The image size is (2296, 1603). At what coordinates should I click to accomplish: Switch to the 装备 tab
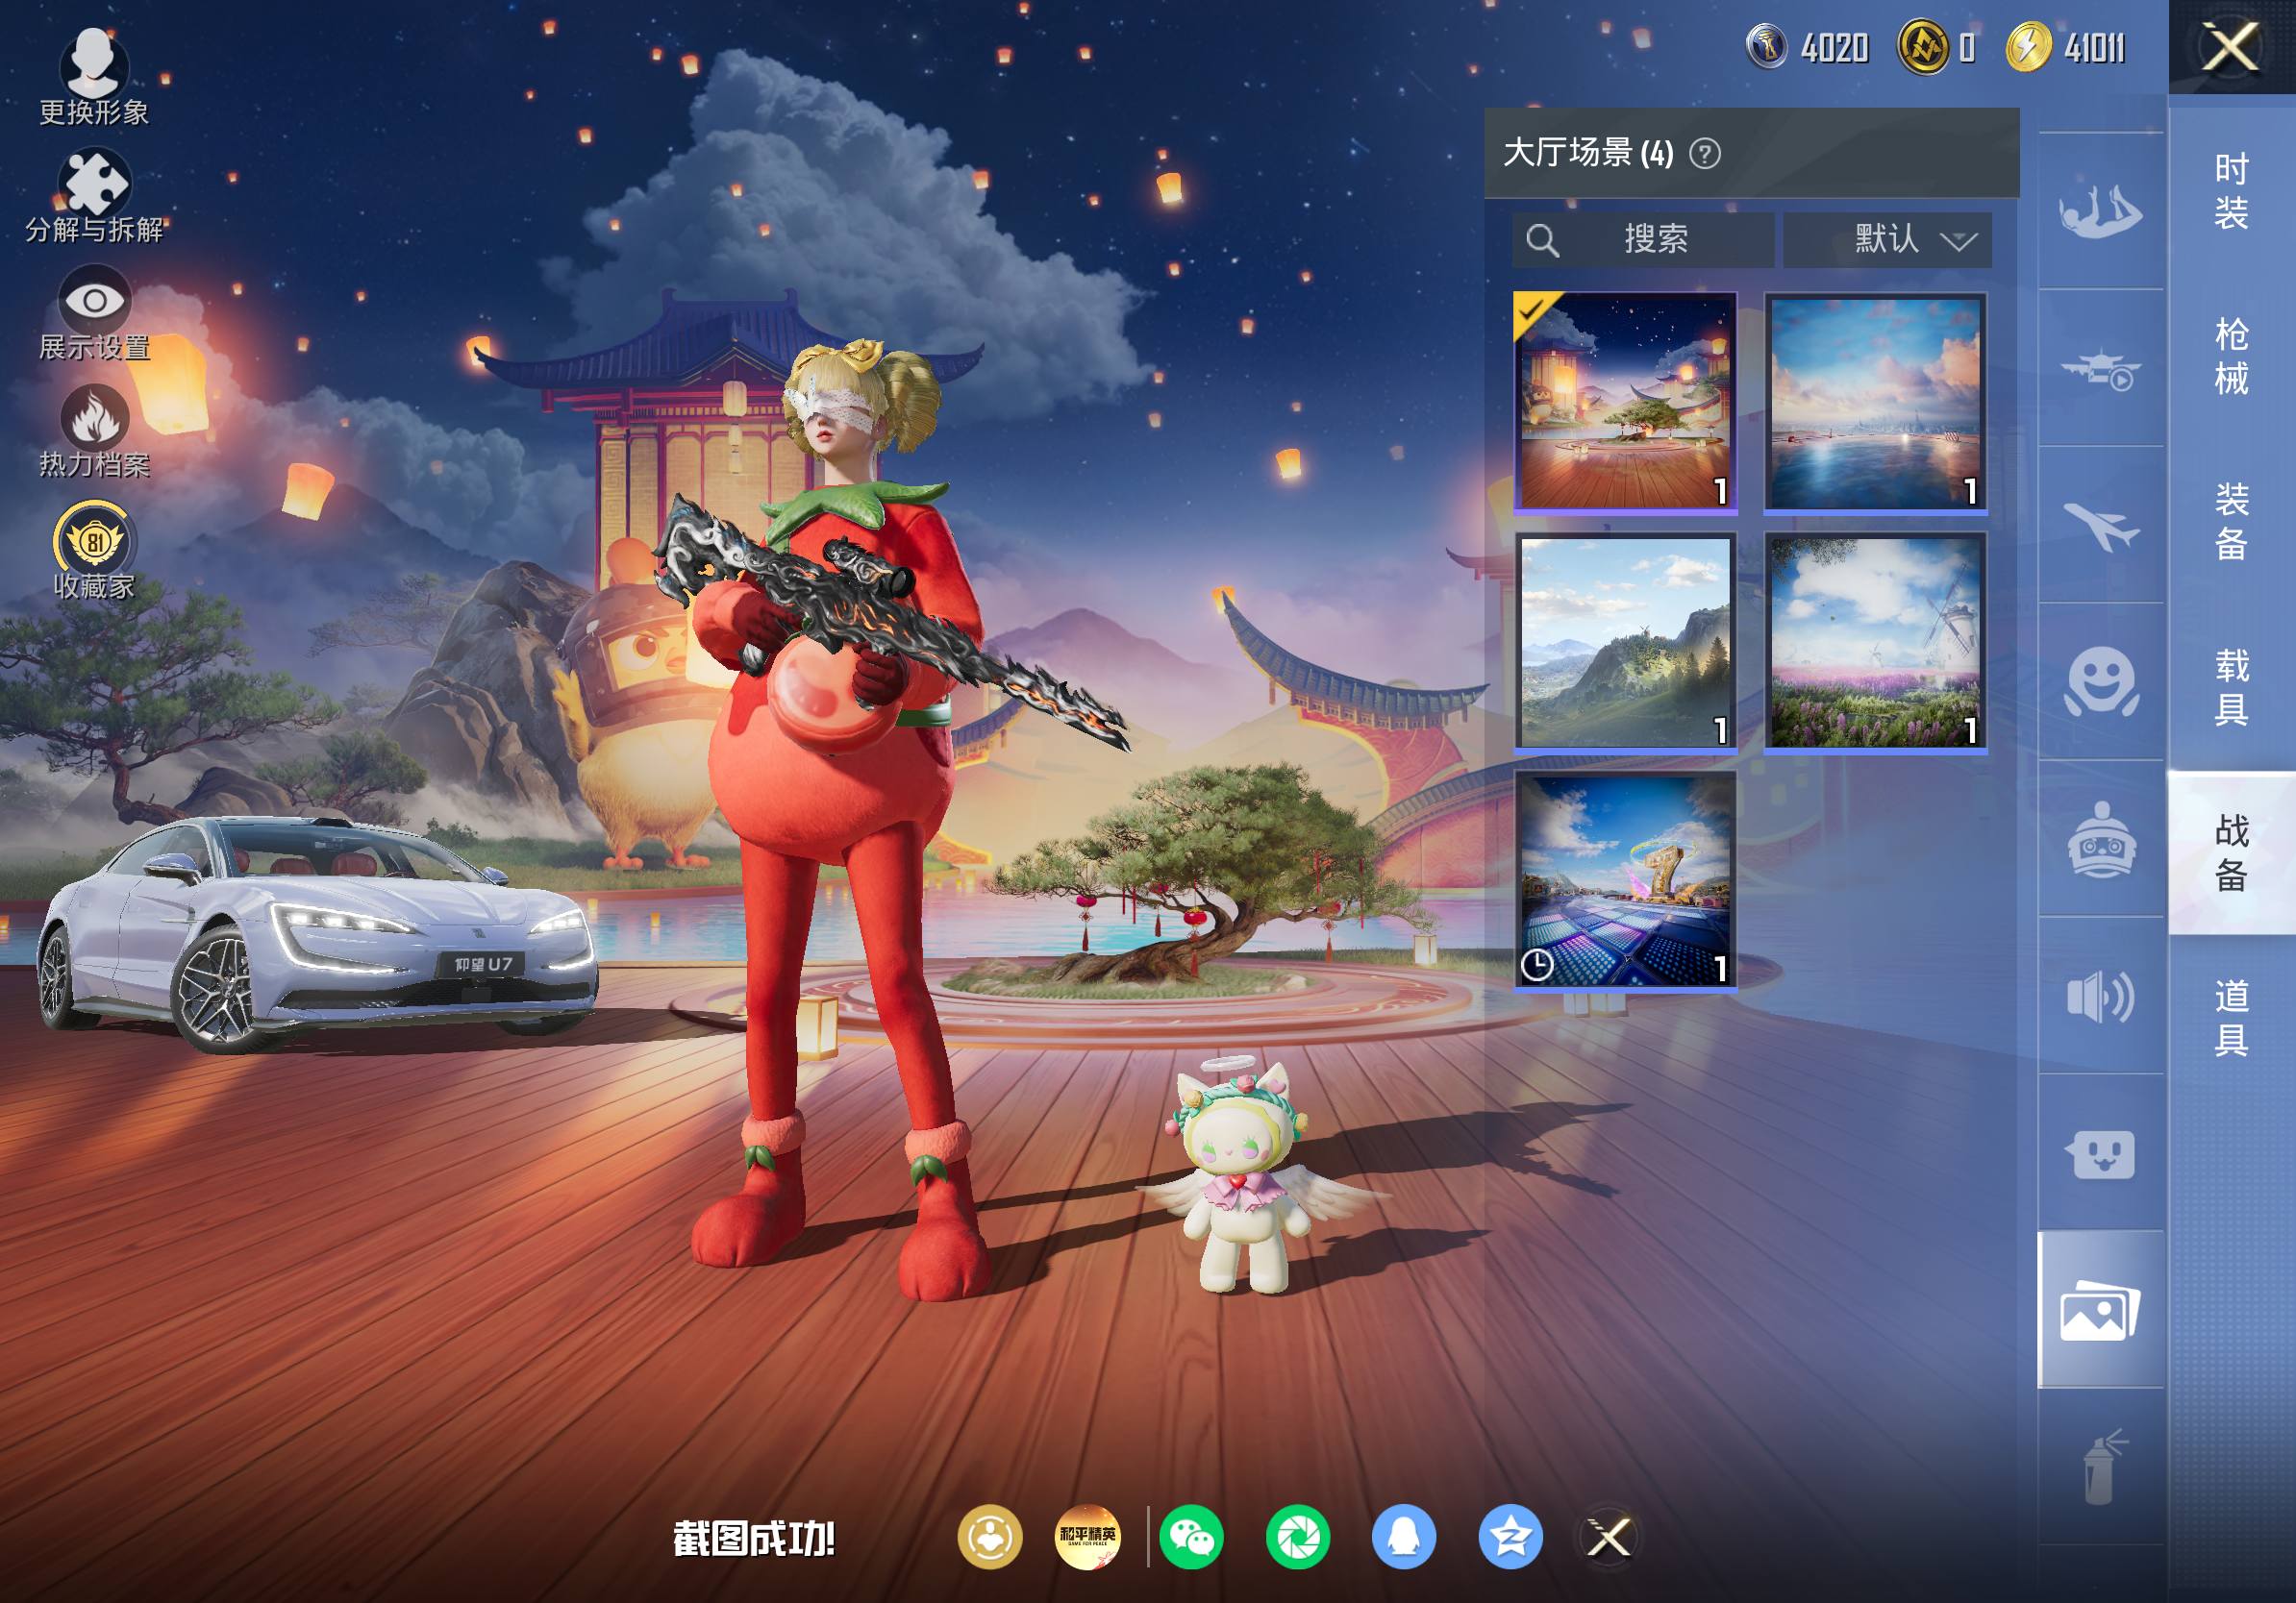[2231, 522]
